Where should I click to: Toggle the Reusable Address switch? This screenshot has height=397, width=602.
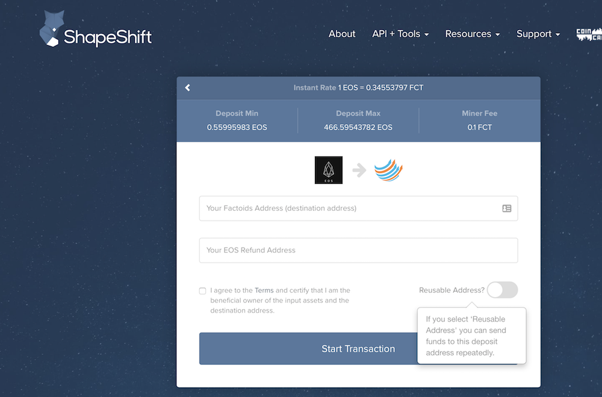pyautogui.click(x=503, y=290)
